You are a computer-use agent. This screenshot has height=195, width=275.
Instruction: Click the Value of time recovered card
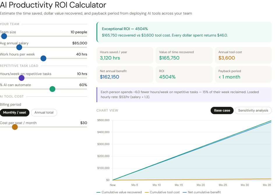[x=184, y=55]
